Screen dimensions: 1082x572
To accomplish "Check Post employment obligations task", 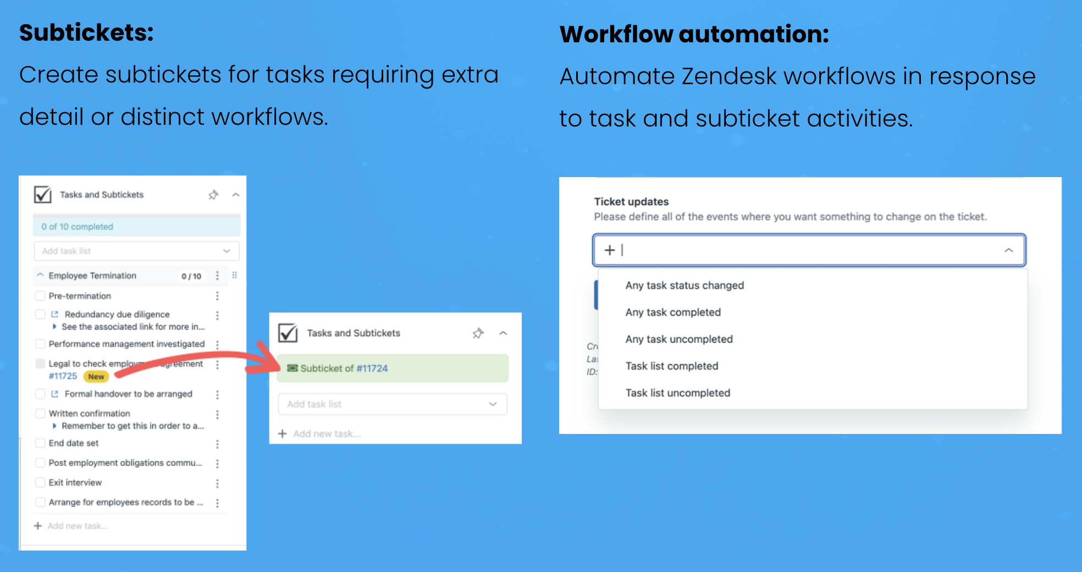I will pyautogui.click(x=40, y=463).
